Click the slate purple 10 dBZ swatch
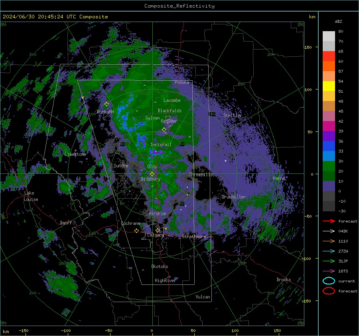Viewport: 359px width, 336px height. tap(329, 186)
